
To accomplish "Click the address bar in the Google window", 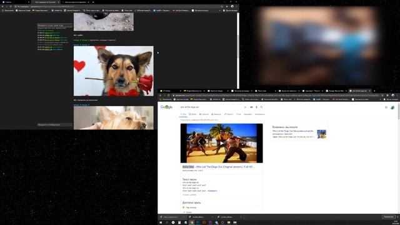I will pyautogui.click(x=276, y=96).
